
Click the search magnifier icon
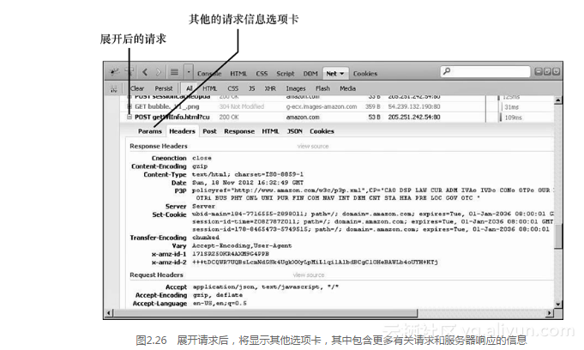pos(447,71)
